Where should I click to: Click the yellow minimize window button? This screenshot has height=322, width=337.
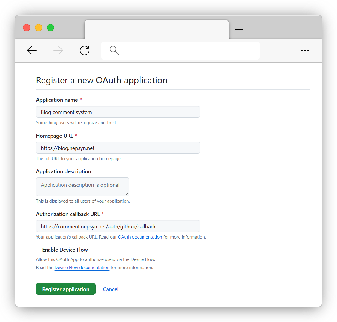point(39,28)
